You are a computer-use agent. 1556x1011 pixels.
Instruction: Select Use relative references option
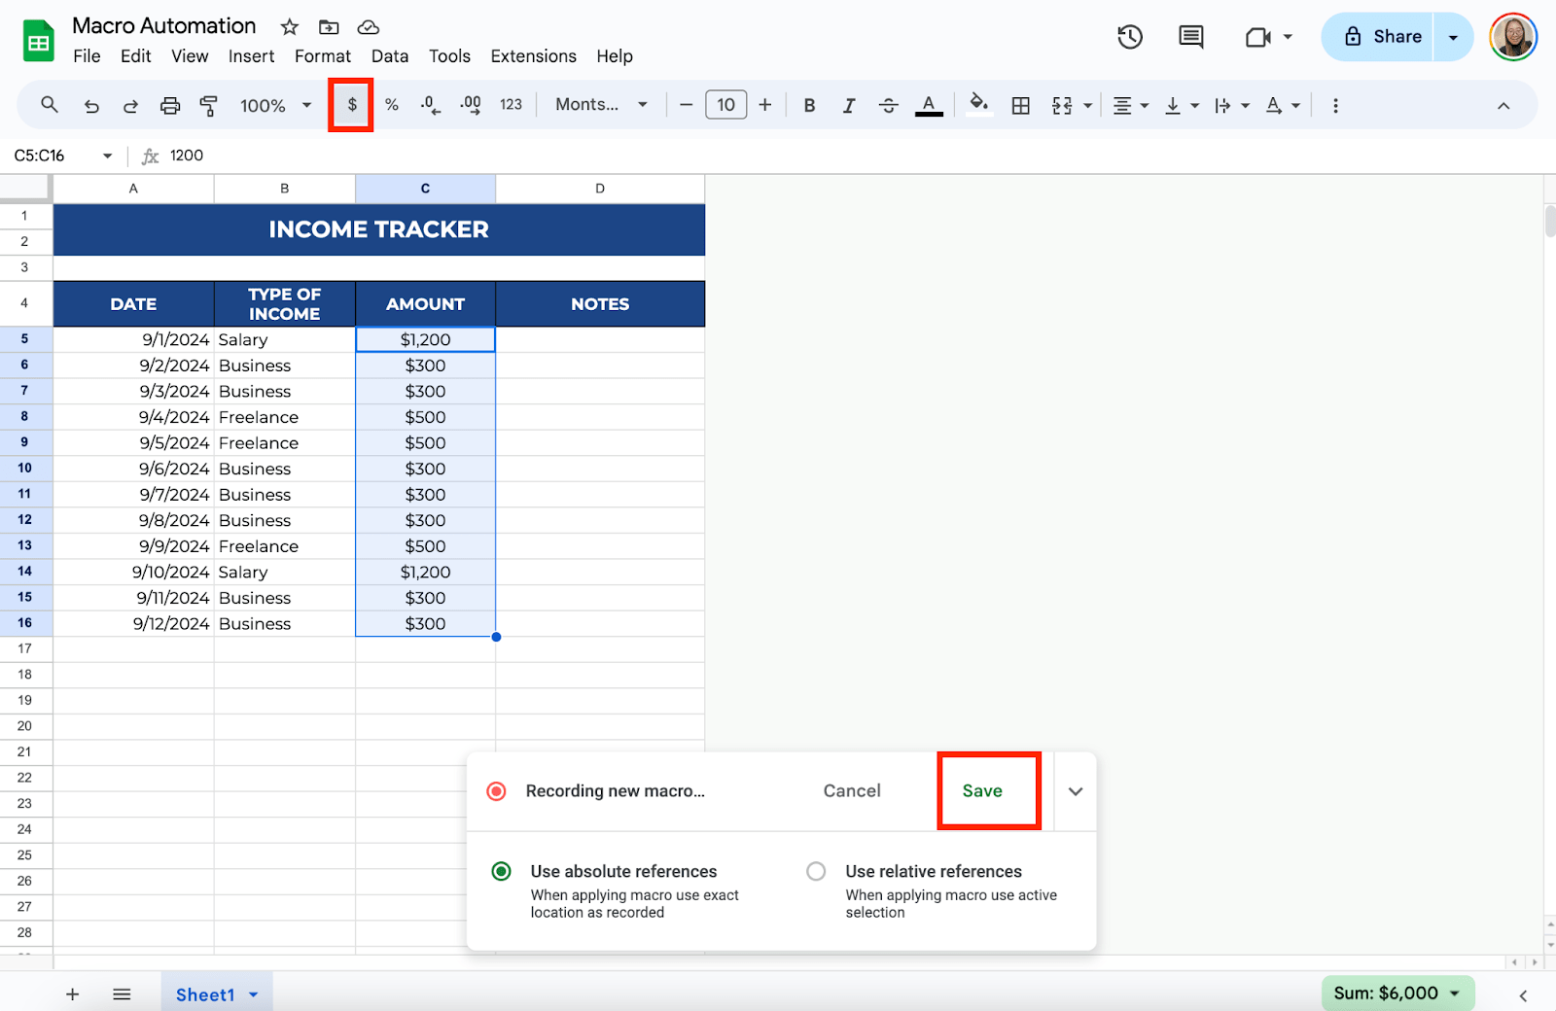click(816, 871)
